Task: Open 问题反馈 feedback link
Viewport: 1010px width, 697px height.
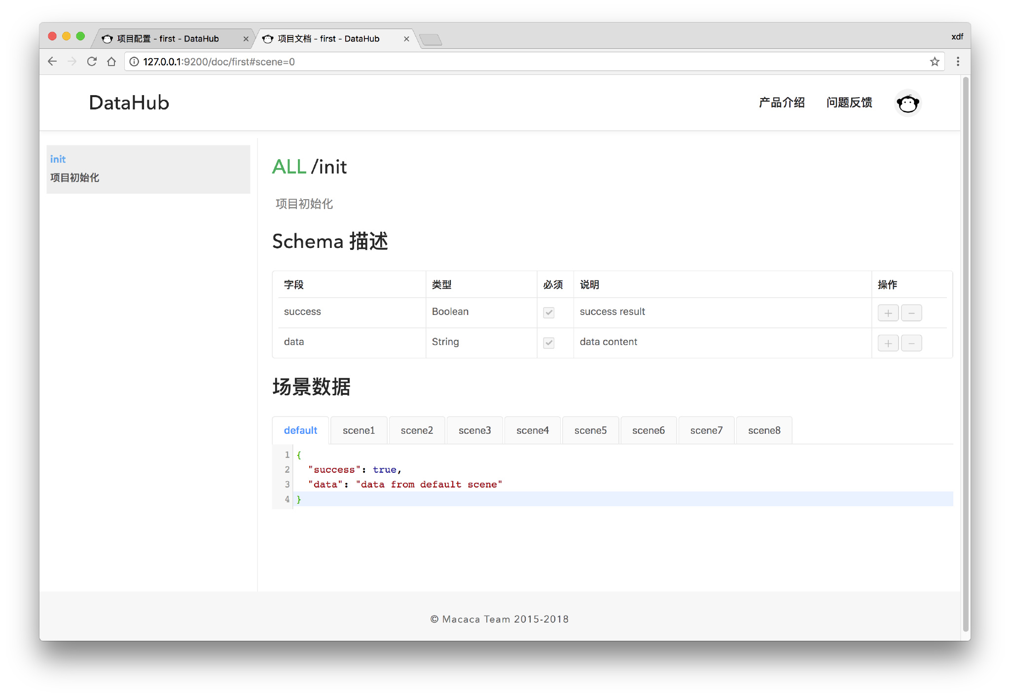Action: coord(849,103)
